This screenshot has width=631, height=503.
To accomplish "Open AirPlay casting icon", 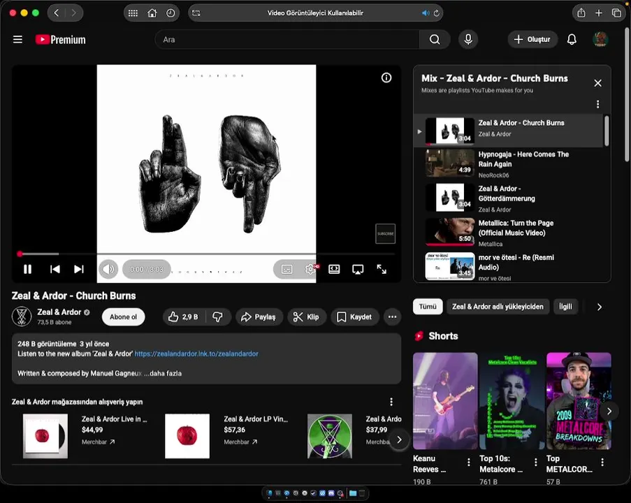I will tap(358, 269).
